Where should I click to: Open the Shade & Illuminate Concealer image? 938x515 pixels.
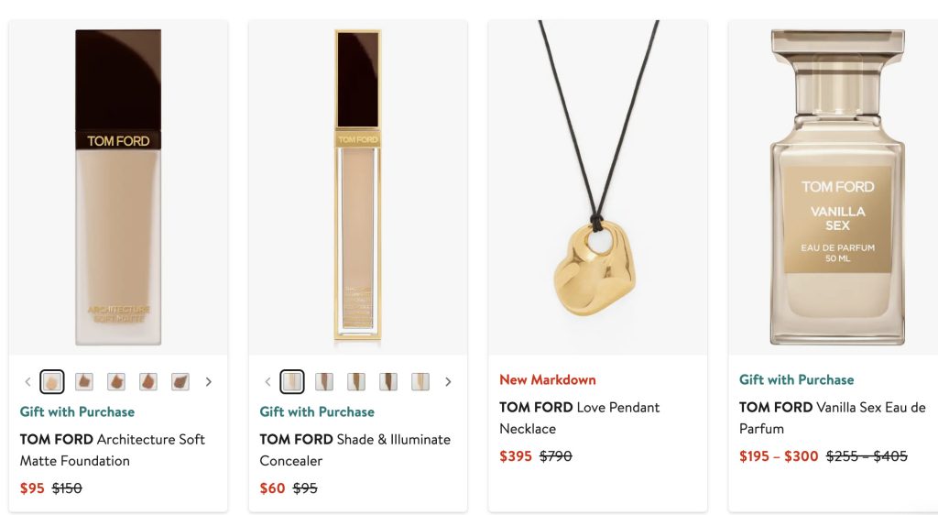(357, 188)
